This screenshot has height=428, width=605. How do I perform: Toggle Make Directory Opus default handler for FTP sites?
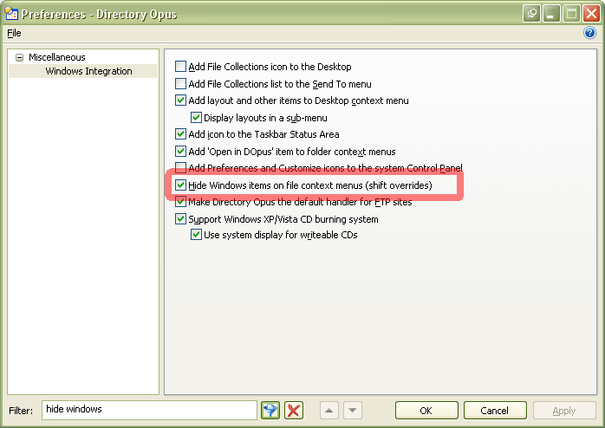180,202
